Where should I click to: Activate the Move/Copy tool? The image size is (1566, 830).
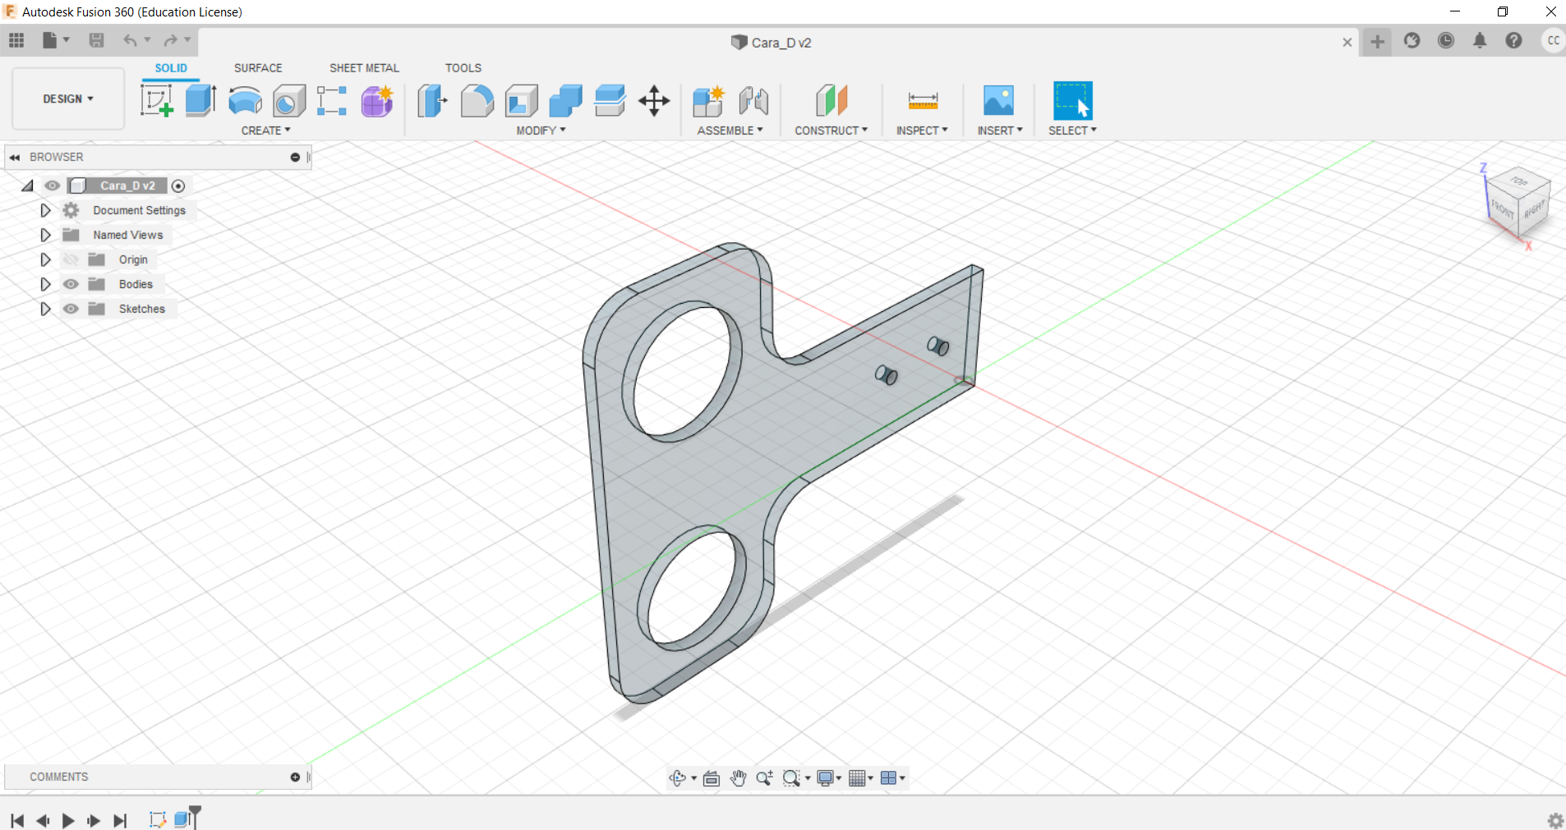pos(654,101)
